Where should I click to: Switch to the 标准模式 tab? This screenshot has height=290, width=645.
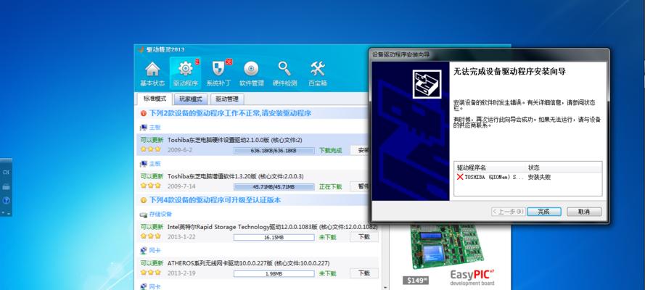tap(155, 99)
